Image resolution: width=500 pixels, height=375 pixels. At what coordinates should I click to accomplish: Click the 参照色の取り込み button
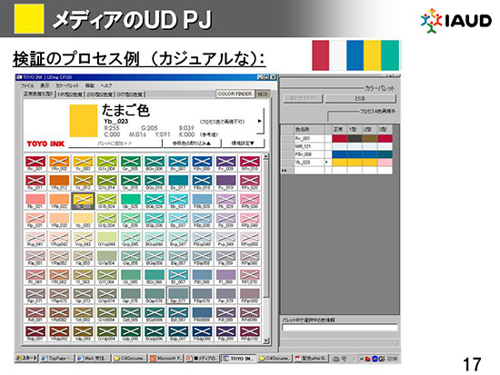192,143
